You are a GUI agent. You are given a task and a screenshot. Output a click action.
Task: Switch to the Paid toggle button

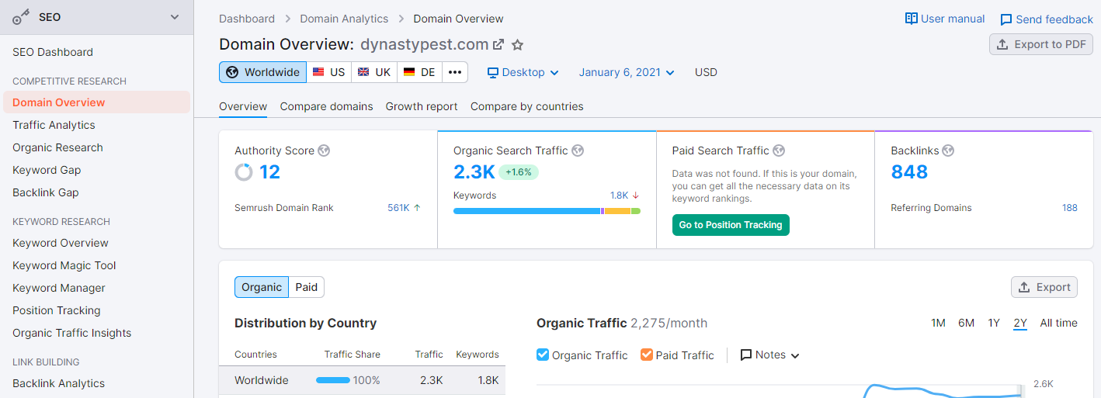(x=307, y=287)
